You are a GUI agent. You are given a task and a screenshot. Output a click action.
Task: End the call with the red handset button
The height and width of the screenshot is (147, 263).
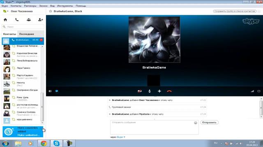point(169,91)
